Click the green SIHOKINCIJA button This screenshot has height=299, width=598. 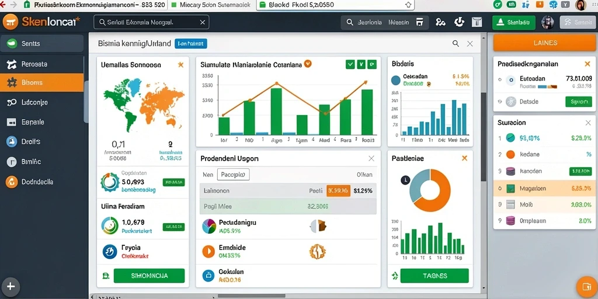point(149,276)
